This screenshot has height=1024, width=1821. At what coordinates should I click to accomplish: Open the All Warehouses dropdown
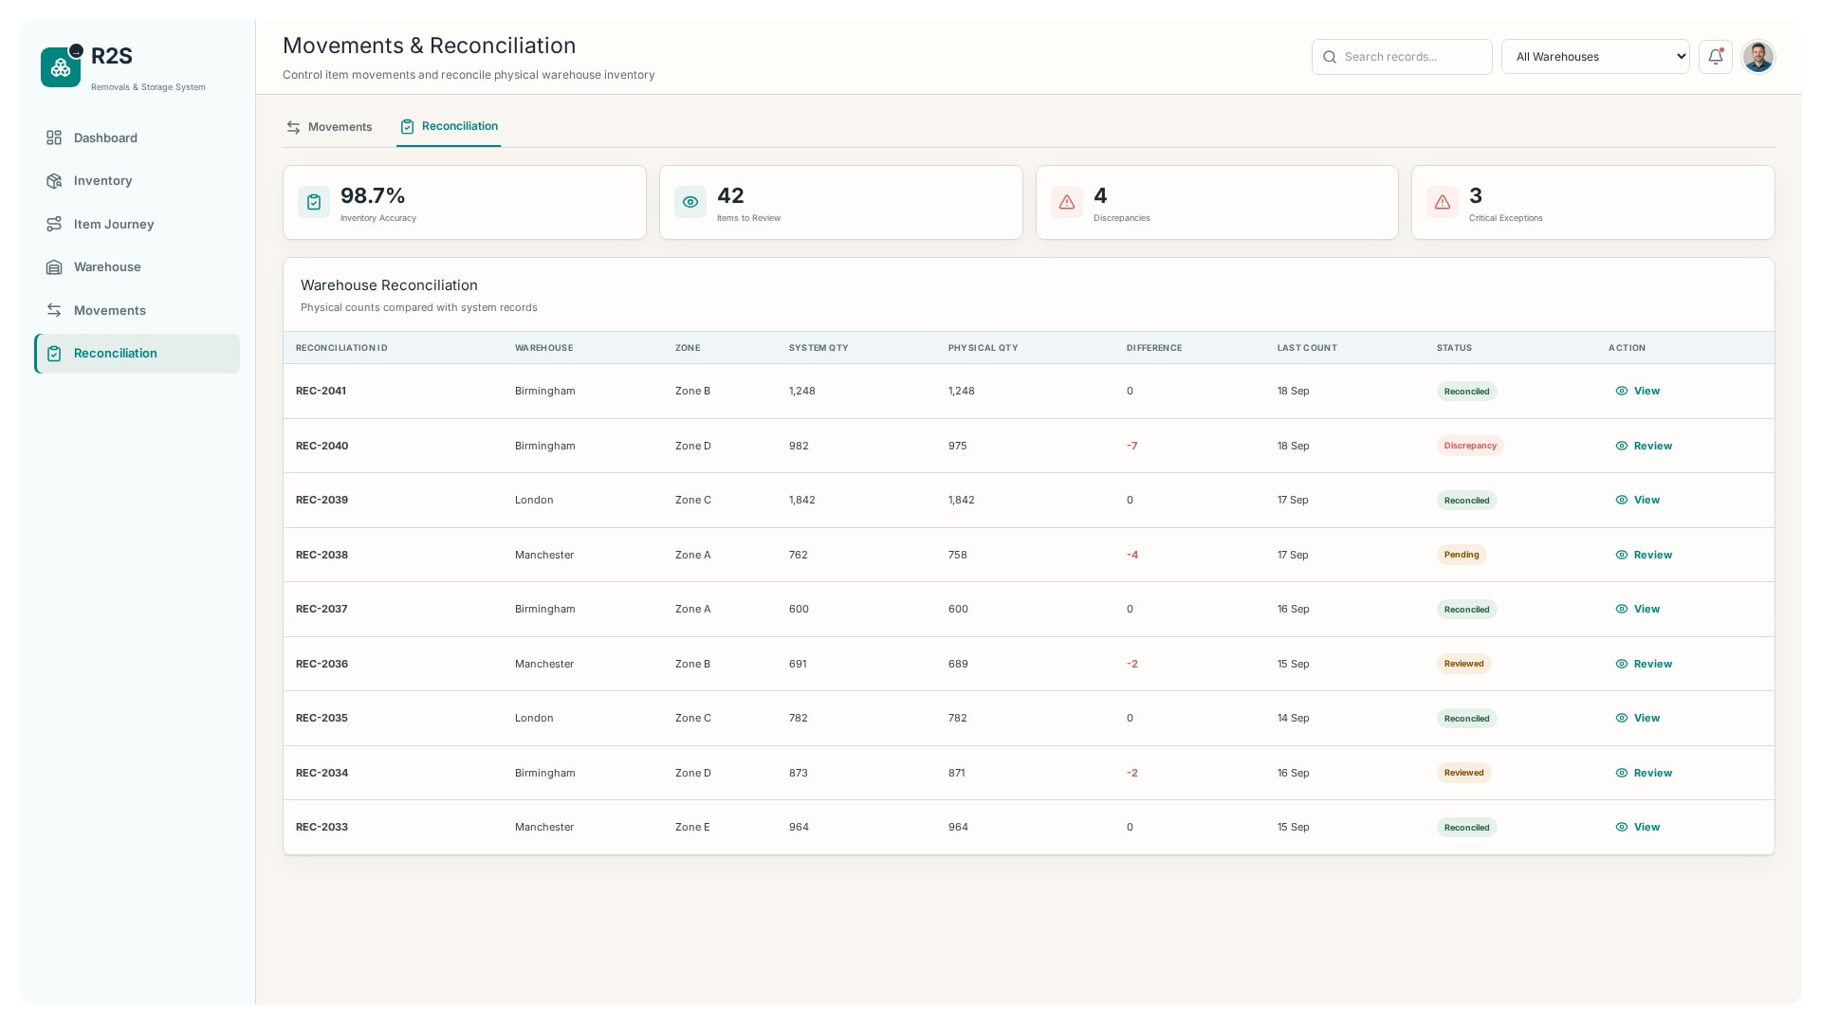(1595, 57)
